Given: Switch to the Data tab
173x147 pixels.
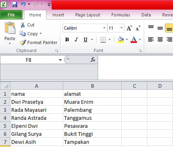Looking at the screenshot, I should click(146, 15).
